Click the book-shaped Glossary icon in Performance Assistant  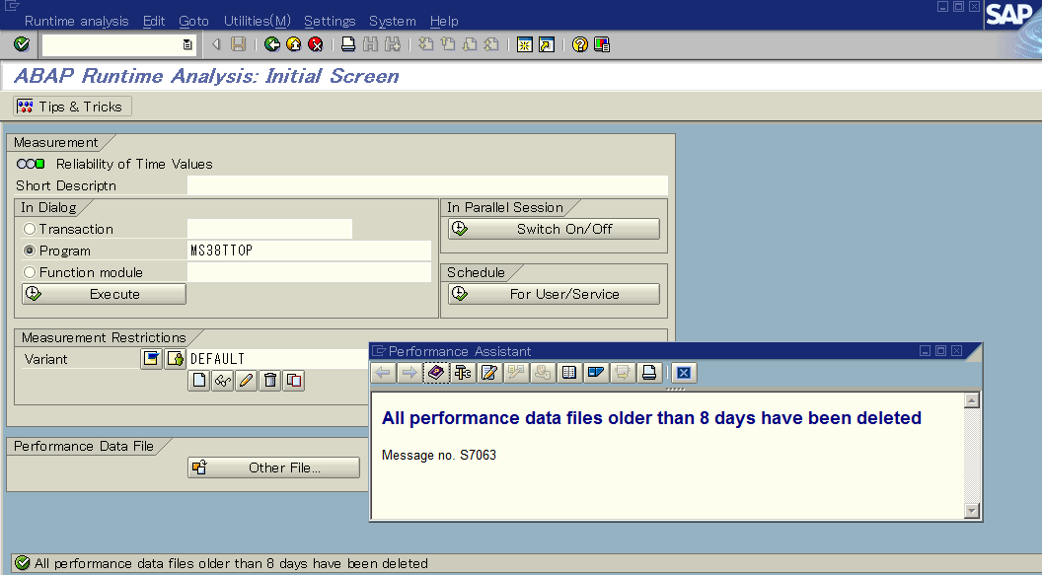click(x=568, y=373)
